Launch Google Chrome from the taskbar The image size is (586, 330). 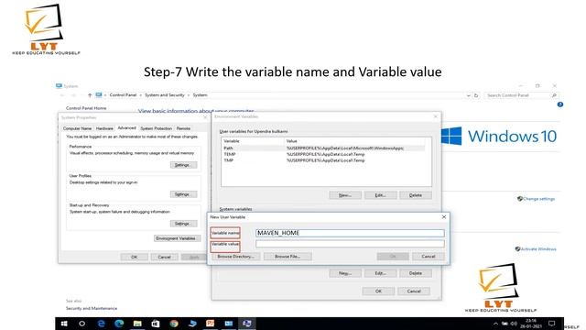pos(174,324)
